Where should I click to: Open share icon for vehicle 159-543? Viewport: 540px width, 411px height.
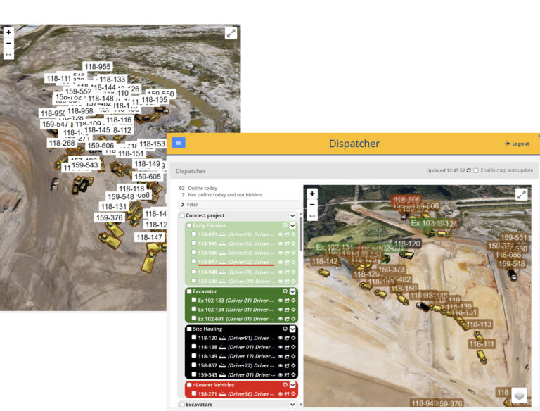click(287, 375)
